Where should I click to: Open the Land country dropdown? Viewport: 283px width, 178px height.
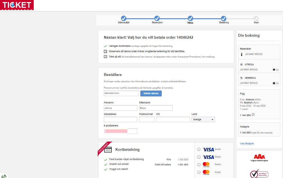(x=203, y=119)
